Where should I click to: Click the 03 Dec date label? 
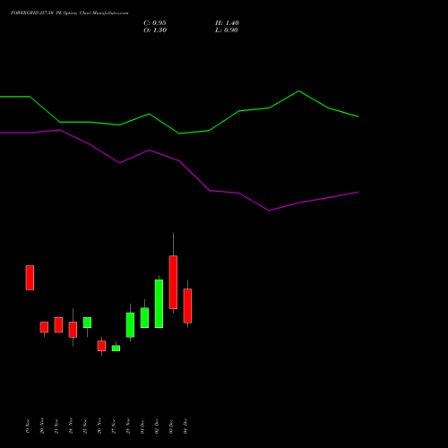pos(171,426)
